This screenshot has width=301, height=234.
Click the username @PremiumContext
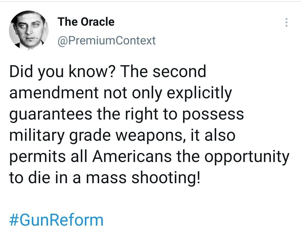pyautogui.click(x=106, y=40)
